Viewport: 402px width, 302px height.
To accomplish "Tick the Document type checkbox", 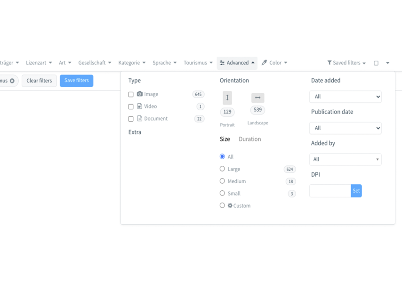I will pos(131,119).
